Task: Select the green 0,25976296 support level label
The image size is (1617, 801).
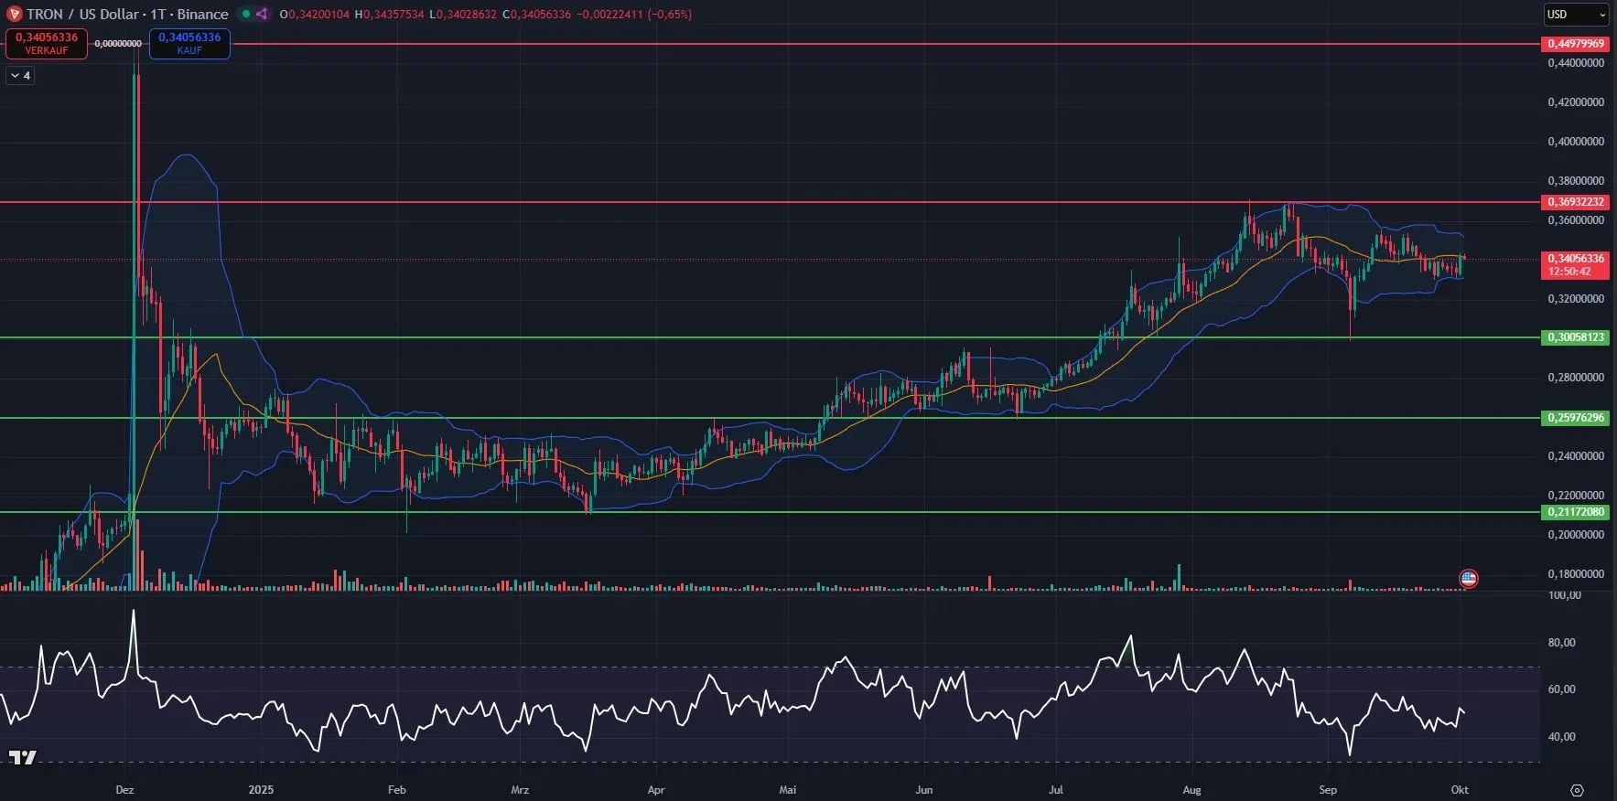Action: [x=1576, y=418]
